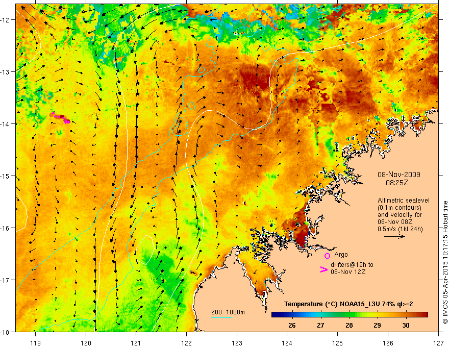Click the '-17' latitude axis label
The width and height of the screenshot is (449, 347).
(5, 280)
